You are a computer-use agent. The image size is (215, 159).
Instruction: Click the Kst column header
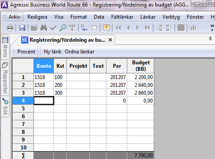point(60,66)
